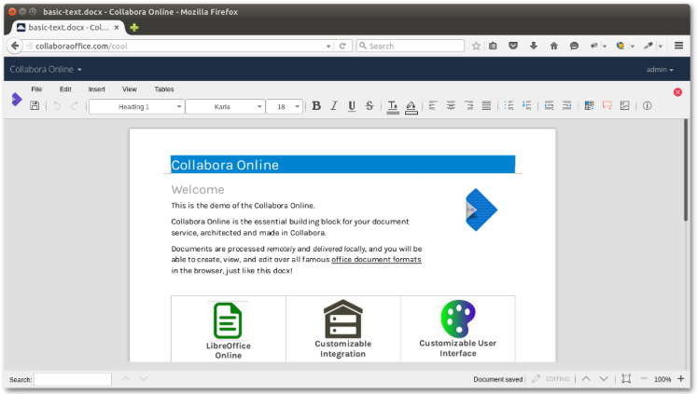Align text to the left

coord(433,105)
